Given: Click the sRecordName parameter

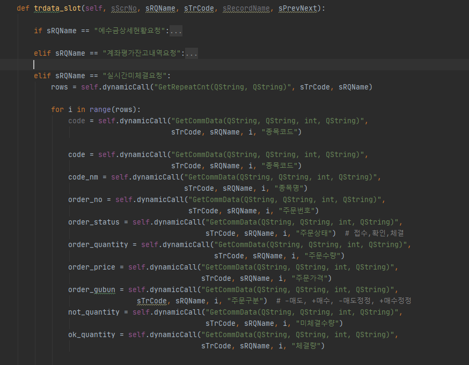Looking at the screenshot, I should click(x=246, y=9).
